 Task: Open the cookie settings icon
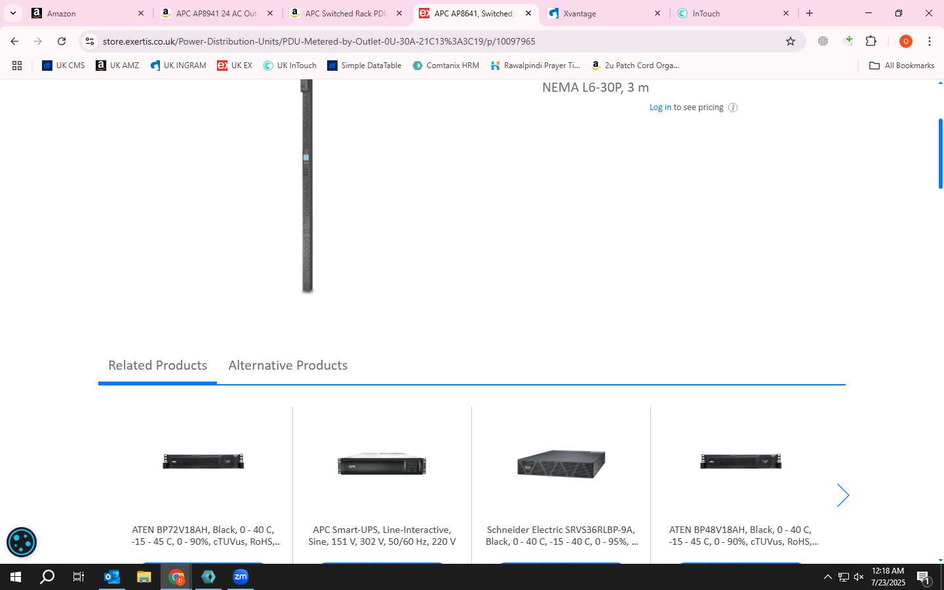[22, 542]
